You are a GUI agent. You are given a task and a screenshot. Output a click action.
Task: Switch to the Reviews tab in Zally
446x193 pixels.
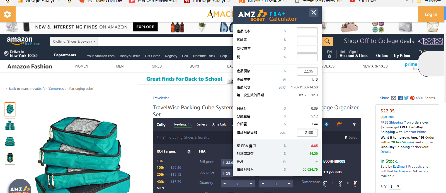click(183, 124)
